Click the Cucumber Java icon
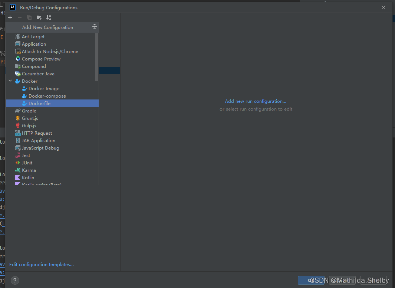395x288 pixels. pos(18,73)
